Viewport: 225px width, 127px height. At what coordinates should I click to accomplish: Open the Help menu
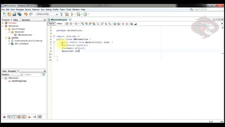tap(83, 10)
